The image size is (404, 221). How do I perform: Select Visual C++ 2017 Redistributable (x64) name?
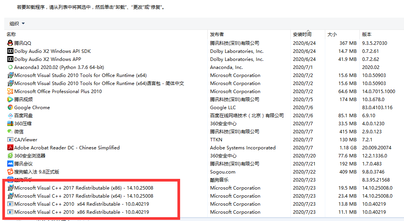point(84,196)
